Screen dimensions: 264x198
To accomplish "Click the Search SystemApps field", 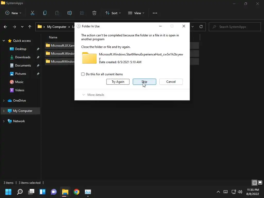I will (235, 27).
